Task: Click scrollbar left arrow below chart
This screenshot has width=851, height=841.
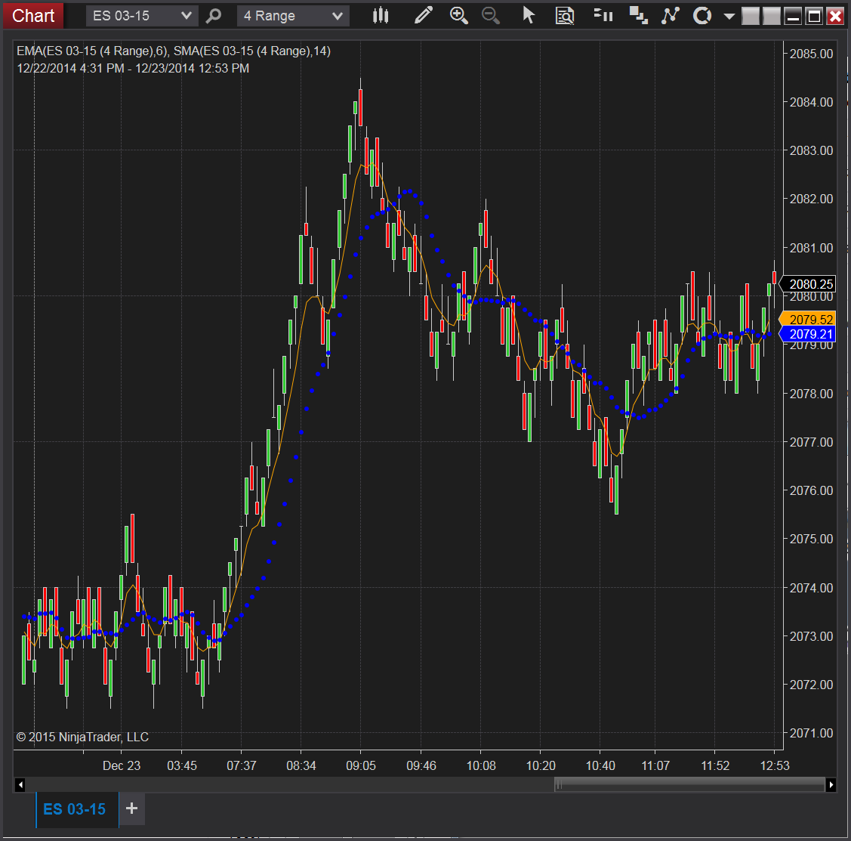Action: pos(20,784)
